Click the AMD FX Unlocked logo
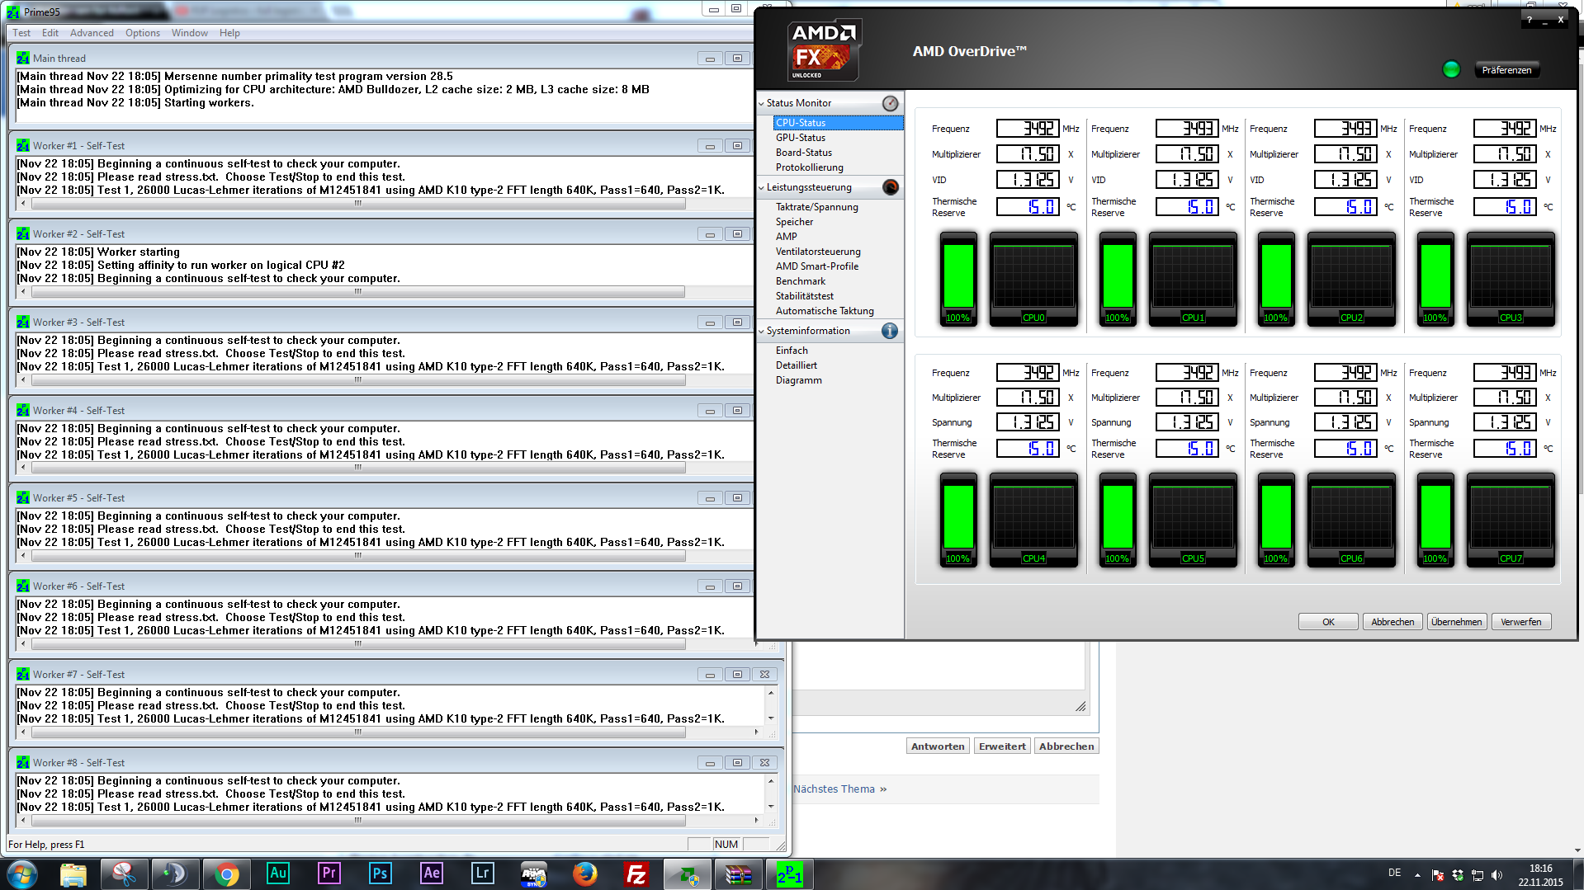1584x890 pixels. click(x=824, y=49)
